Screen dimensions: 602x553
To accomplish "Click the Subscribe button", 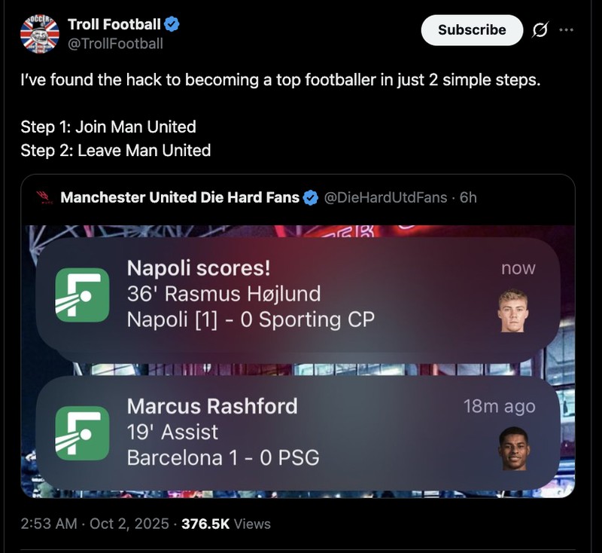I will point(472,30).
